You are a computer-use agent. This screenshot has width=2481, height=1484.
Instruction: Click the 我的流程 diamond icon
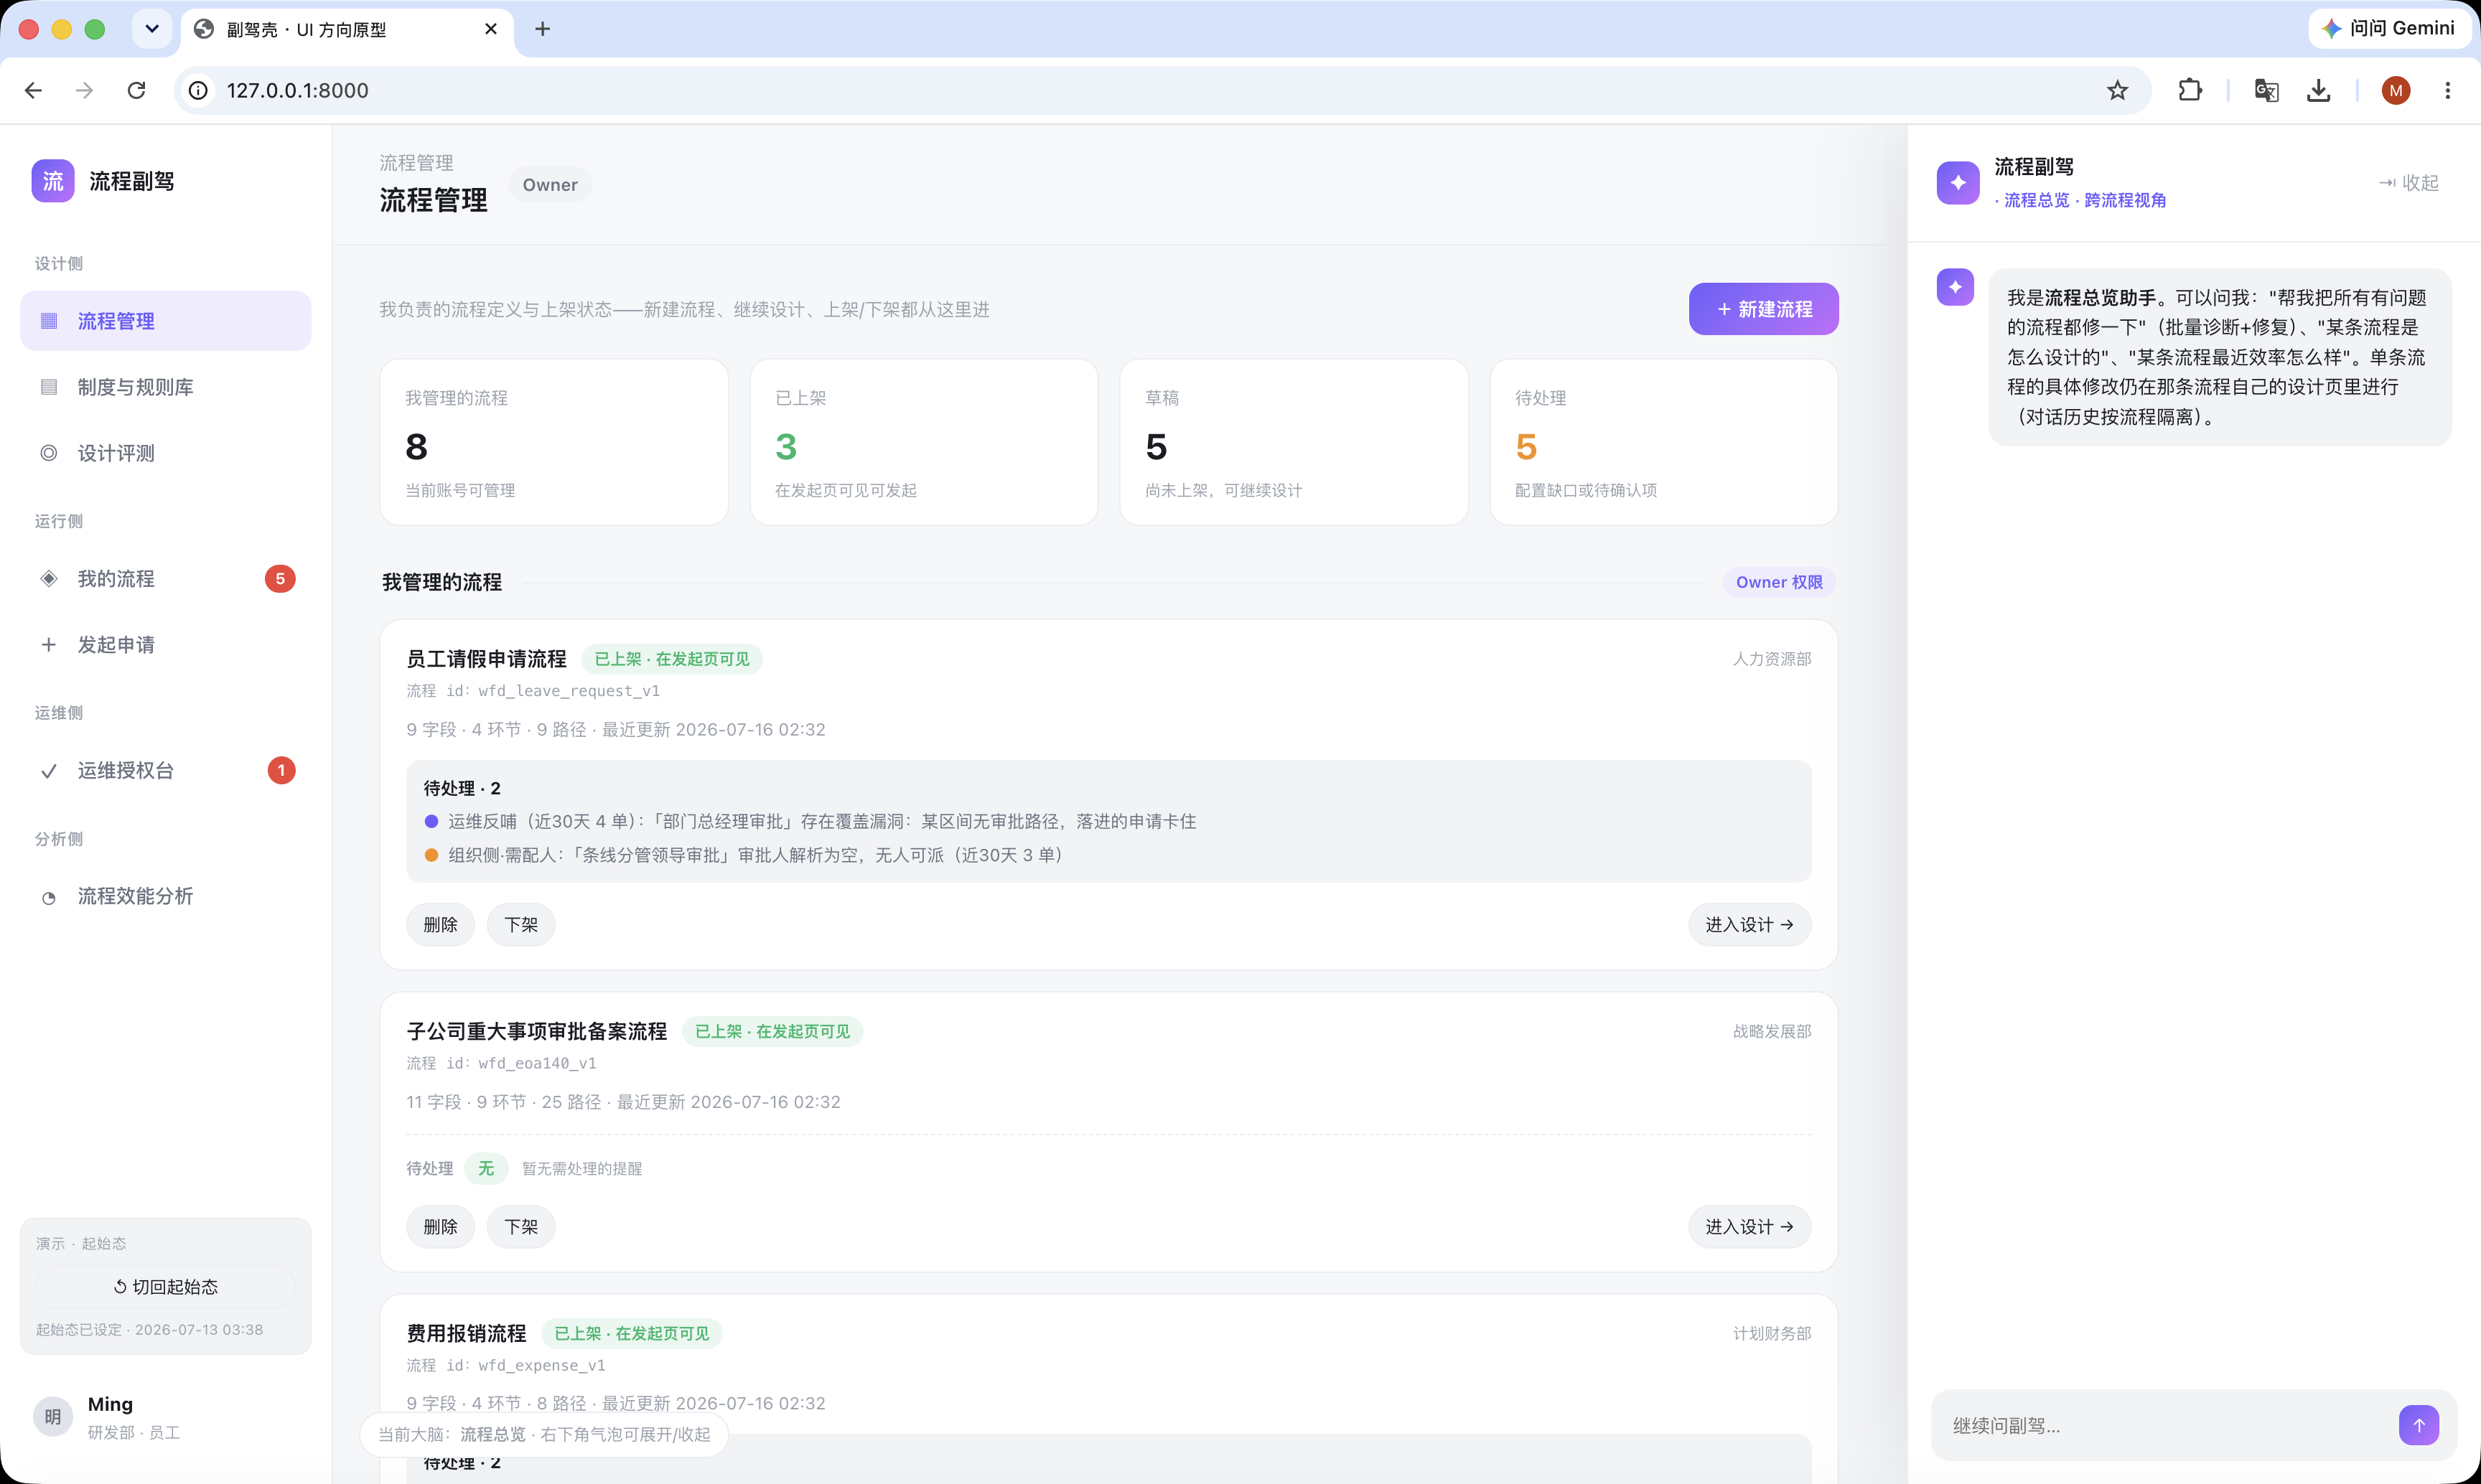click(x=48, y=579)
